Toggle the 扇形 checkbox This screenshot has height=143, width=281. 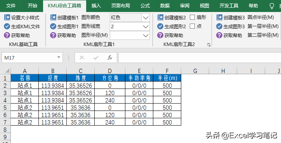[x=192, y=17]
